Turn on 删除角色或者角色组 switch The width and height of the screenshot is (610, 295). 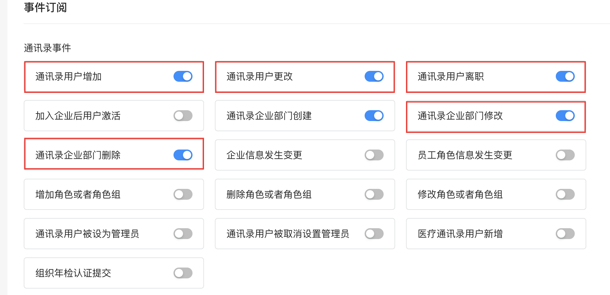374,195
